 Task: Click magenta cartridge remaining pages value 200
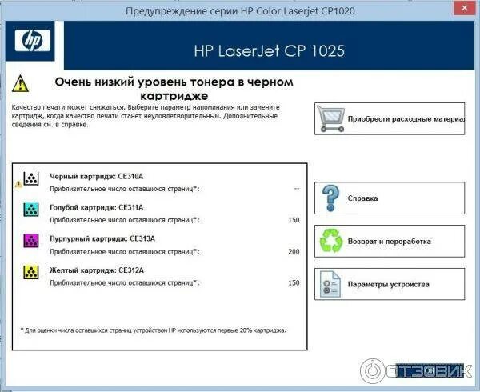294,251
